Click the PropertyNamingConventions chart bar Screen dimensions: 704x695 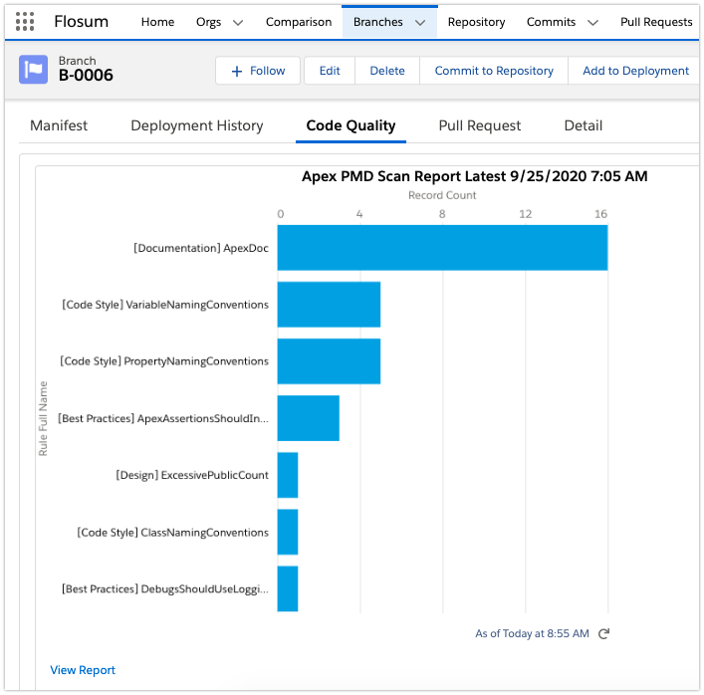click(x=329, y=361)
